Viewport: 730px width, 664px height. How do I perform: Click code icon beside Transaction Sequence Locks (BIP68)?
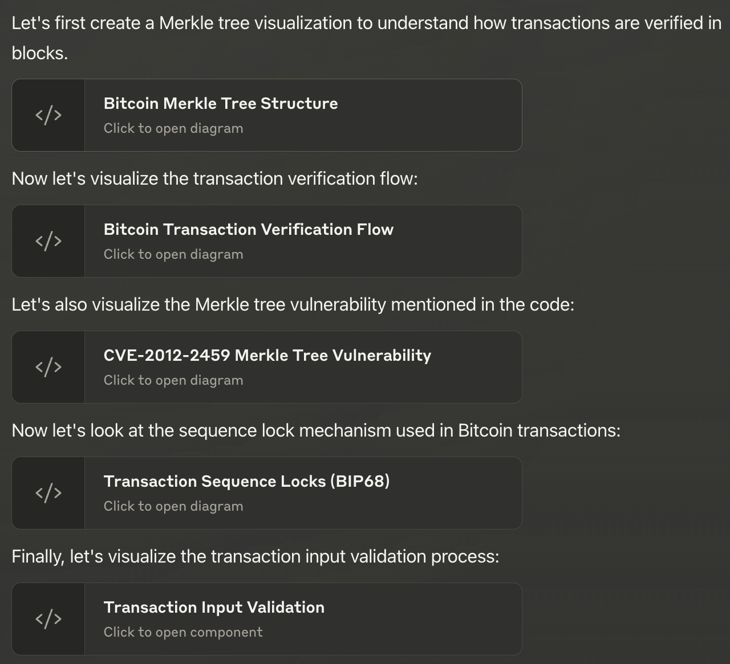[48, 493]
